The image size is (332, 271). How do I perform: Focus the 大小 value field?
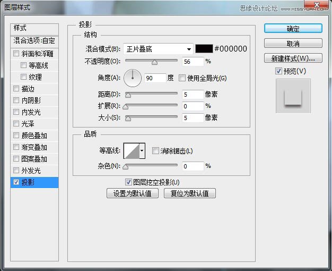[193, 118]
